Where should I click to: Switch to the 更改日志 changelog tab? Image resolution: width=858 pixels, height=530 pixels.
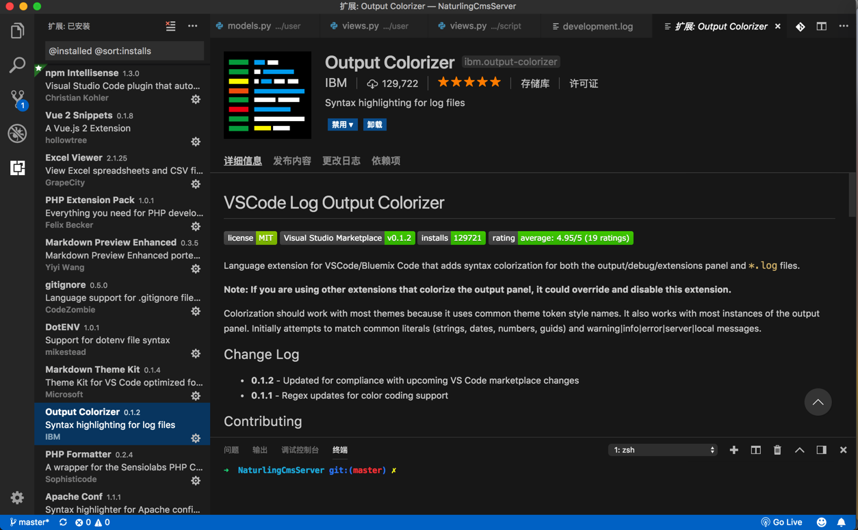pos(341,161)
